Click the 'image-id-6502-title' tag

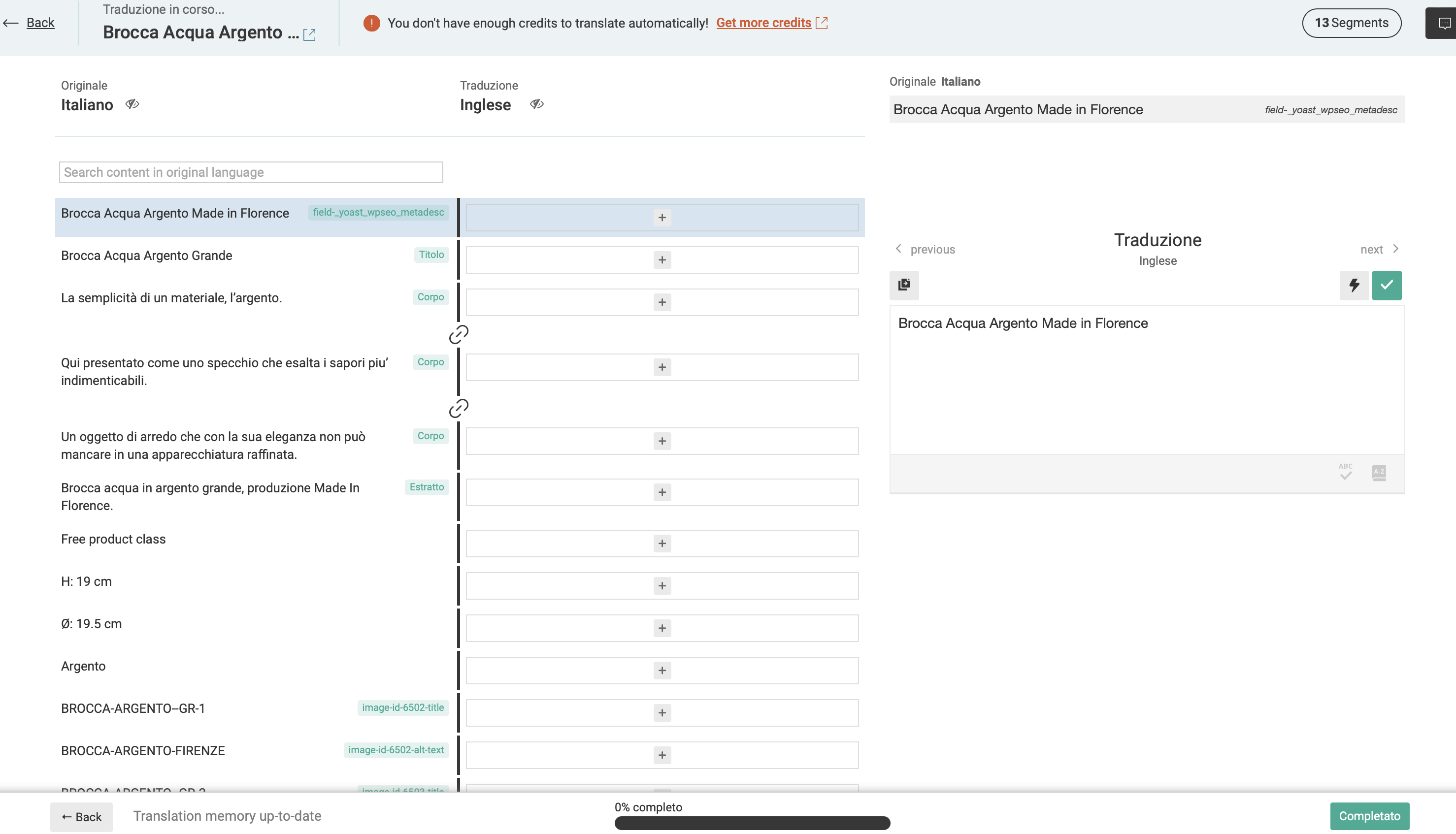[403, 708]
